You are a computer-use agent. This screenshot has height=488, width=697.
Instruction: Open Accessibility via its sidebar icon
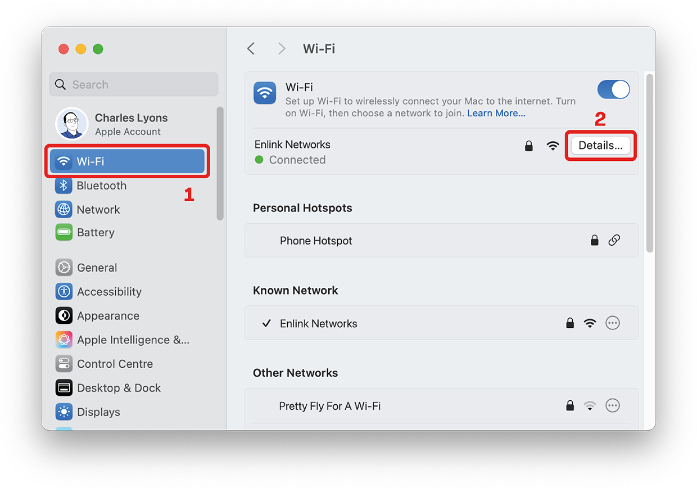(x=64, y=291)
